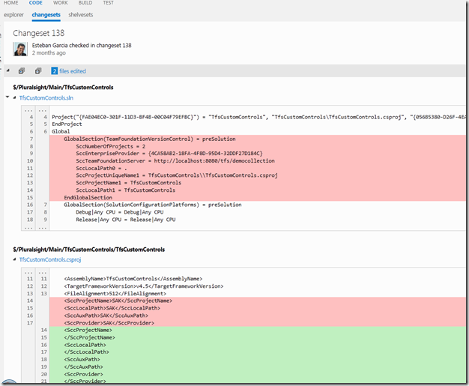Collapse the TfsCustomControls.sln diff

point(14,97)
